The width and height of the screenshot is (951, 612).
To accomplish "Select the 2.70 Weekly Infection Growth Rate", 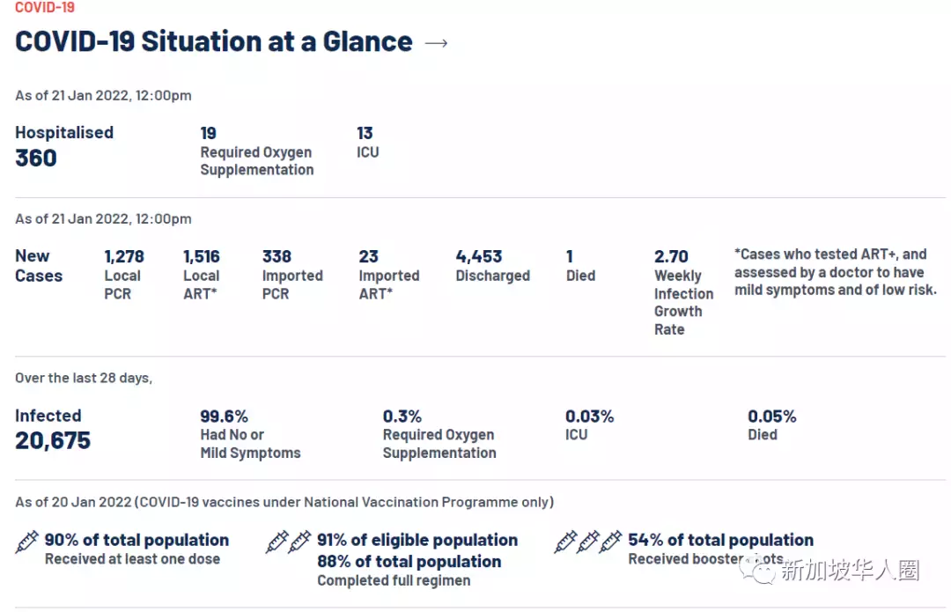I will tap(671, 257).
